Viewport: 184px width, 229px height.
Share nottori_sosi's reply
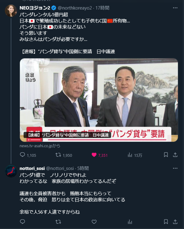175,222
